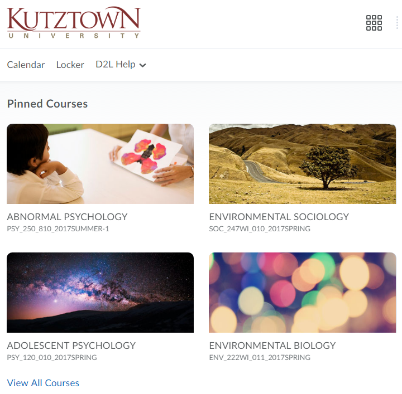402x394 pixels.
Task: Go to the Calendar page
Action: tap(26, 65)
